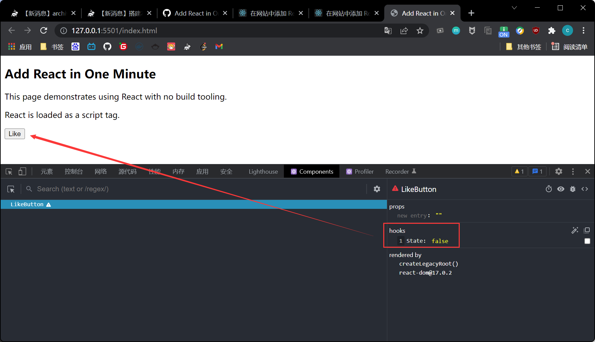The height and width of the screenshot is (342, 595).
Task: Activate select element picker in Components panel
Action: pyautogui.click(x=11, y=189)
